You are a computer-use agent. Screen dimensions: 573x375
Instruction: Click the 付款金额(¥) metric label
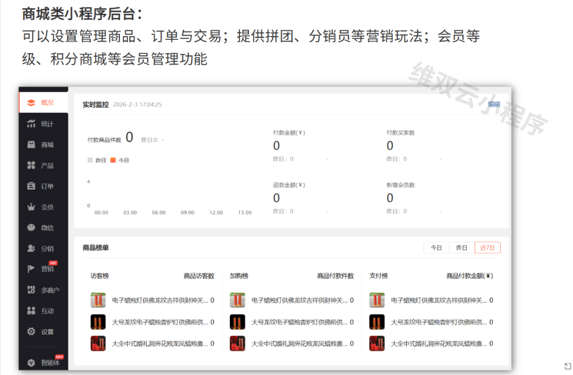point(289,133)
